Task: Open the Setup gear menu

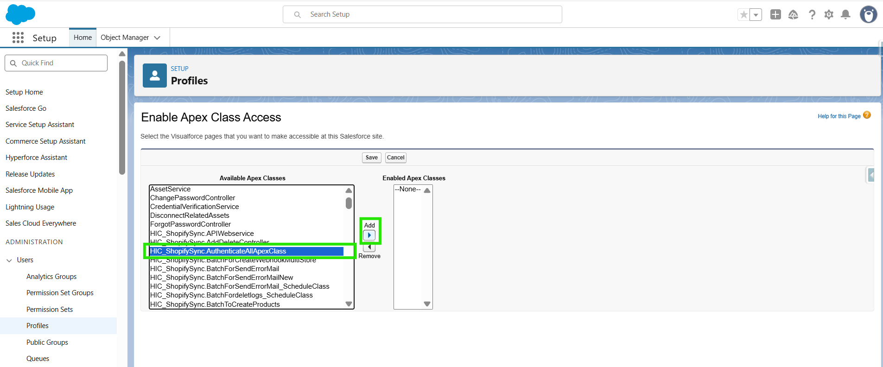Action: click(x=829, y=15)
